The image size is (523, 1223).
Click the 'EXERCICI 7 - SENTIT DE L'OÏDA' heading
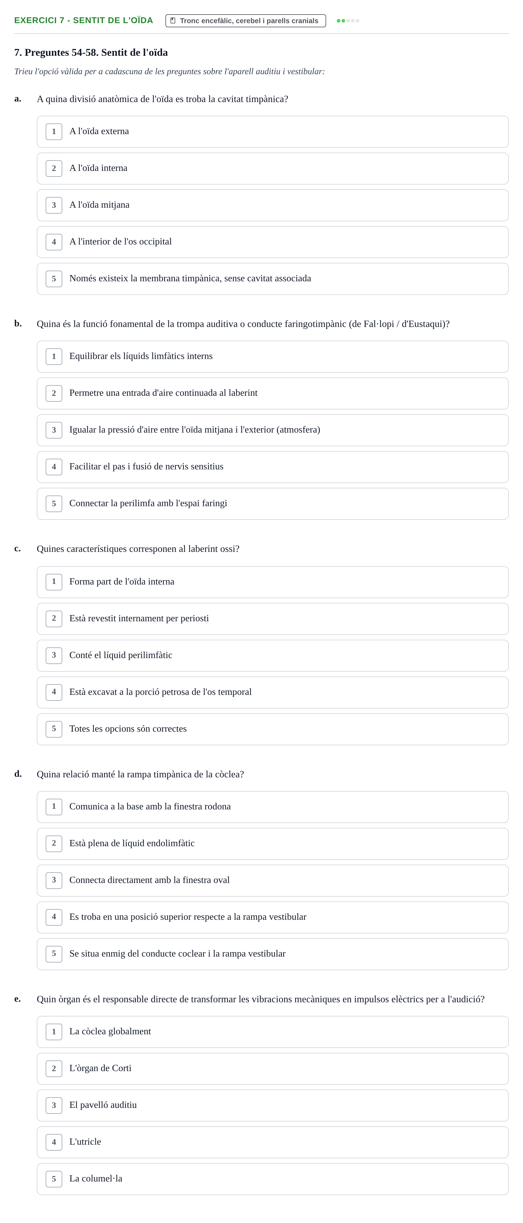coord(84,20)
